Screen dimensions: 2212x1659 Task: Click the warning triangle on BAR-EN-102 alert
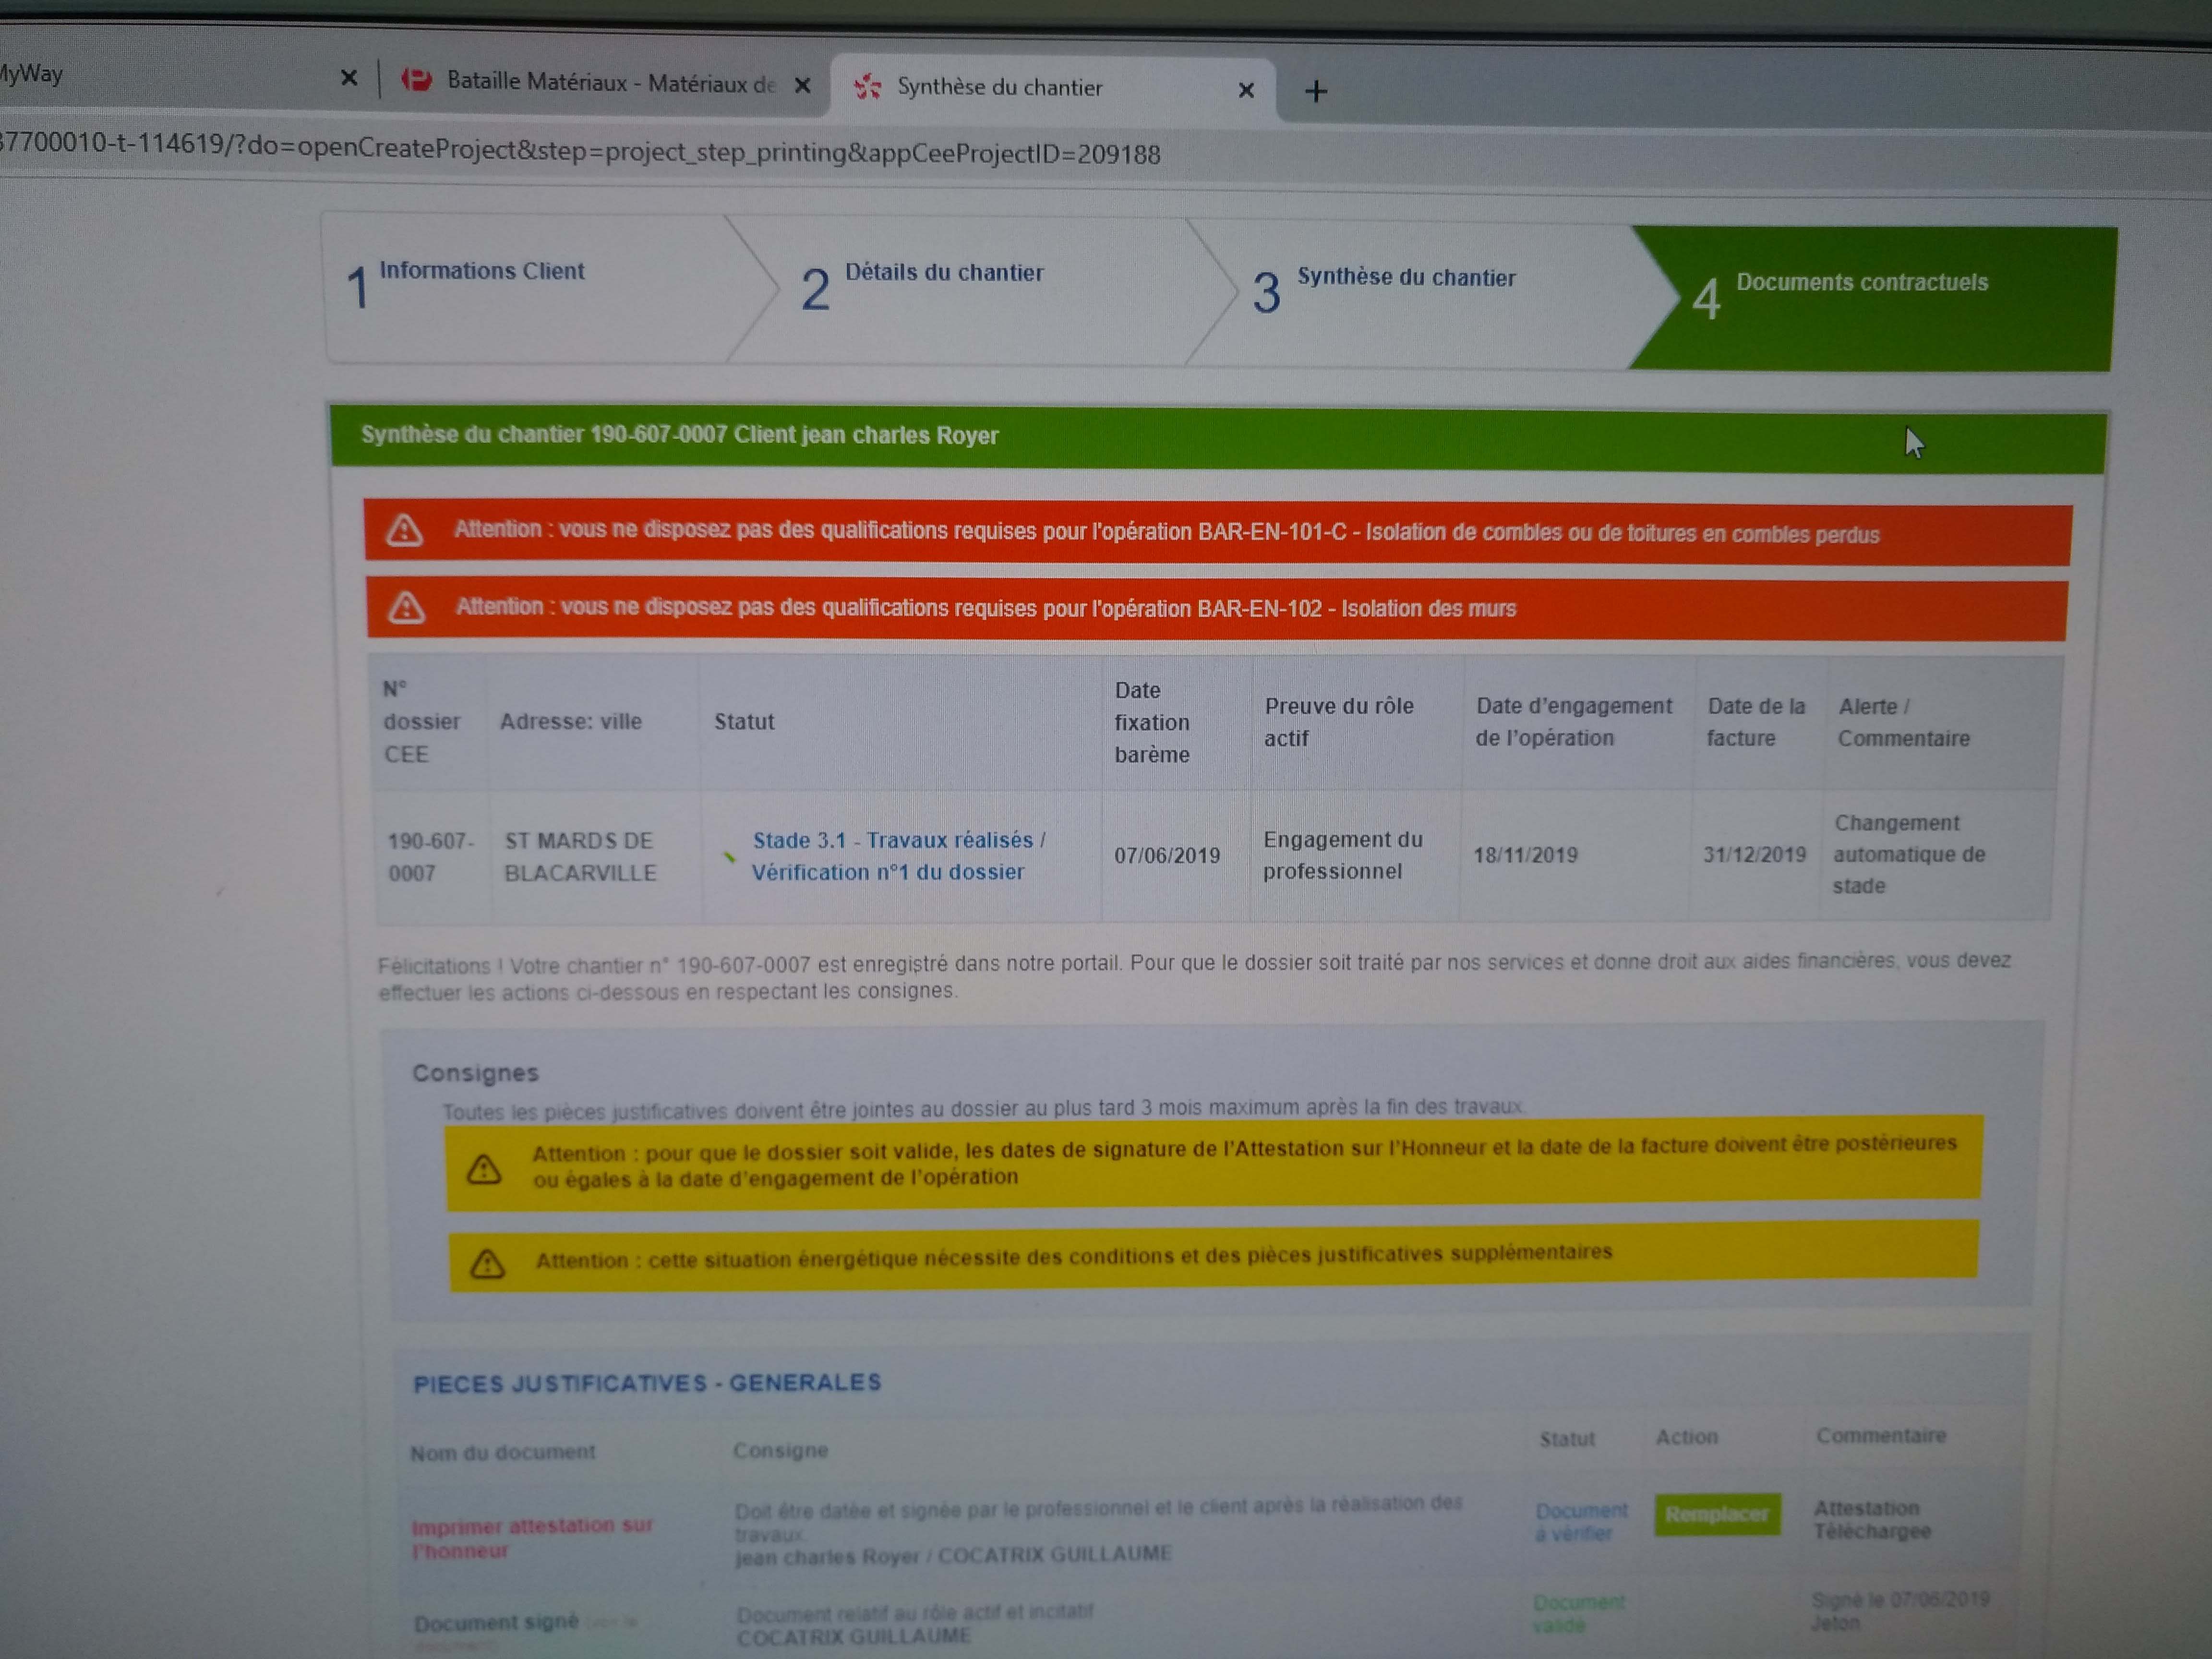click(x=406, y=608)
